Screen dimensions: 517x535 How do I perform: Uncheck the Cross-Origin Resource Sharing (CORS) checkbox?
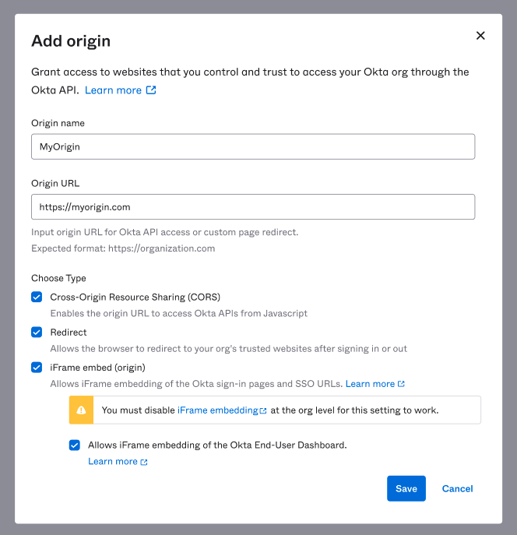(x=37, y=297)
